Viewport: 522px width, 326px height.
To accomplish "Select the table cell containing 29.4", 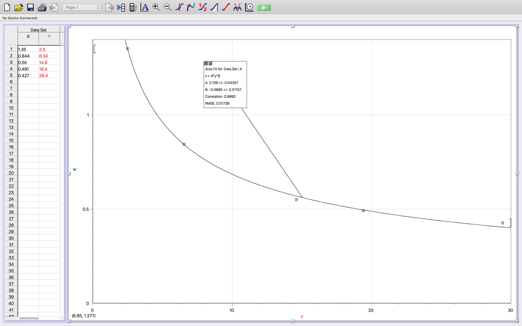I will coord(49,75).
